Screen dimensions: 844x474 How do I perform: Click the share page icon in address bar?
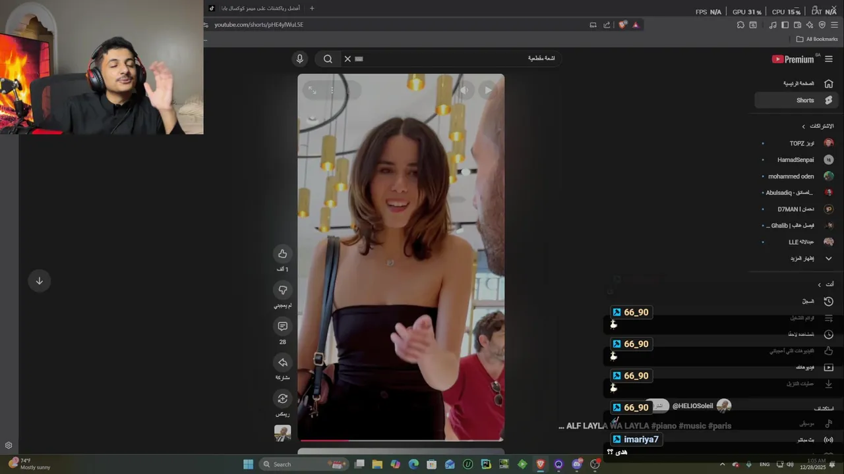(x=607, y=25)
